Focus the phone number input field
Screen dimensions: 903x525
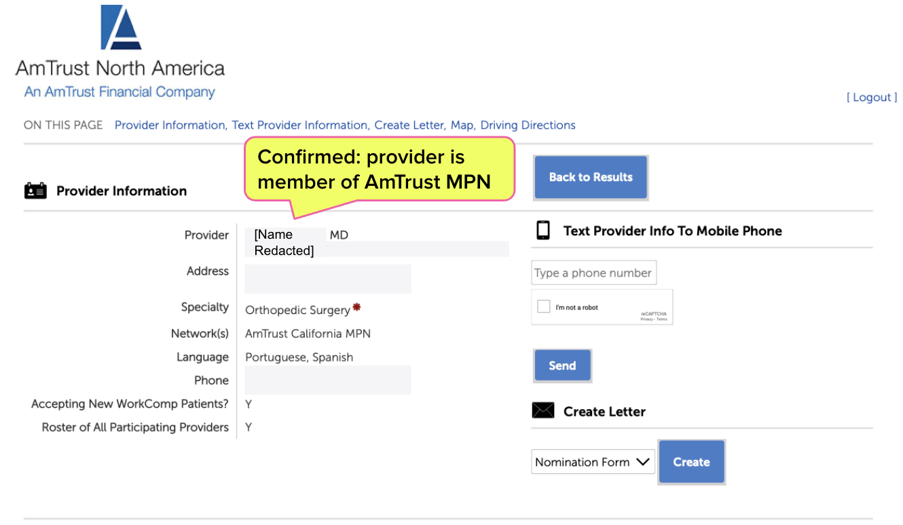pos(594,273)
